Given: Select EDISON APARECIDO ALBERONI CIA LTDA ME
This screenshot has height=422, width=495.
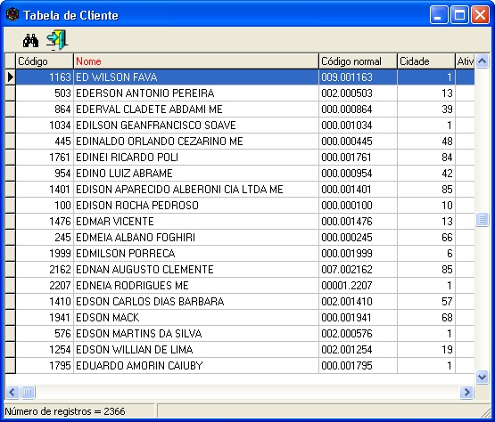Looking at the screenshot, I should [x=196, y=190].
